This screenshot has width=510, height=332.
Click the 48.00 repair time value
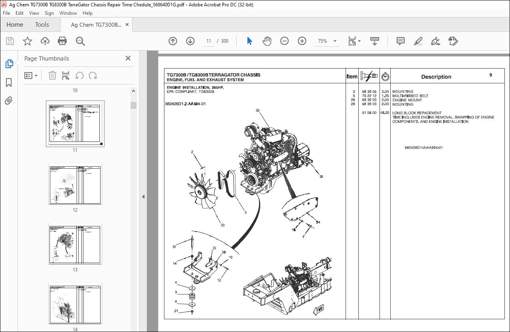point(385,113)
